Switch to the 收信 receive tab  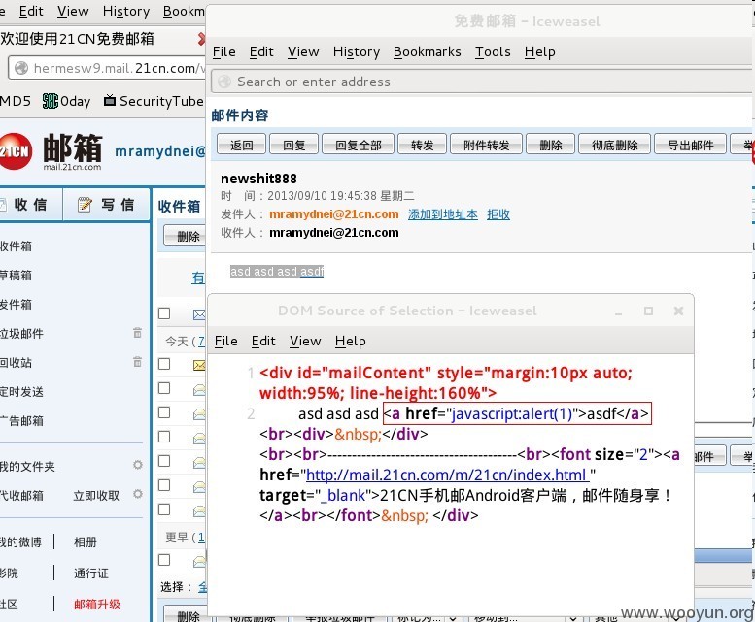(x=30, y=205)
